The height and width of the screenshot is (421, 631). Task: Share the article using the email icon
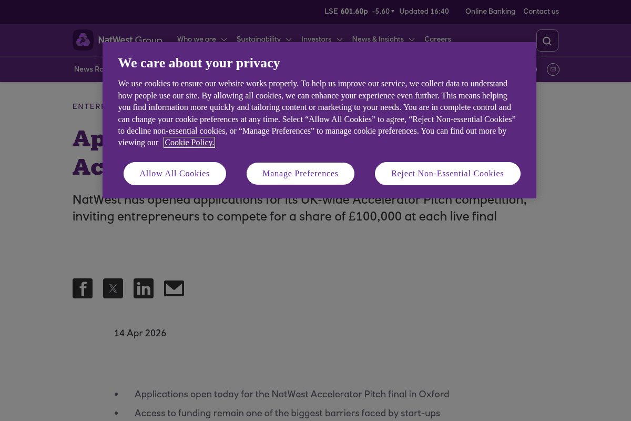pos(174,288)
